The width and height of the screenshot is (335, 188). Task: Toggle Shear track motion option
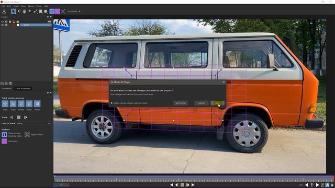point(29,104)
